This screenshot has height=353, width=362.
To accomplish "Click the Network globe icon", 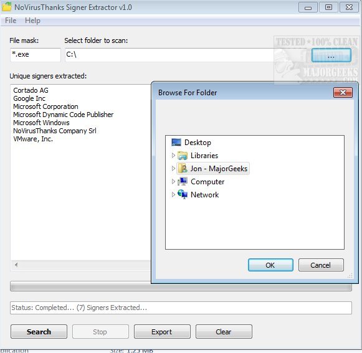I will pyautogui.click(x=183, y=194).
